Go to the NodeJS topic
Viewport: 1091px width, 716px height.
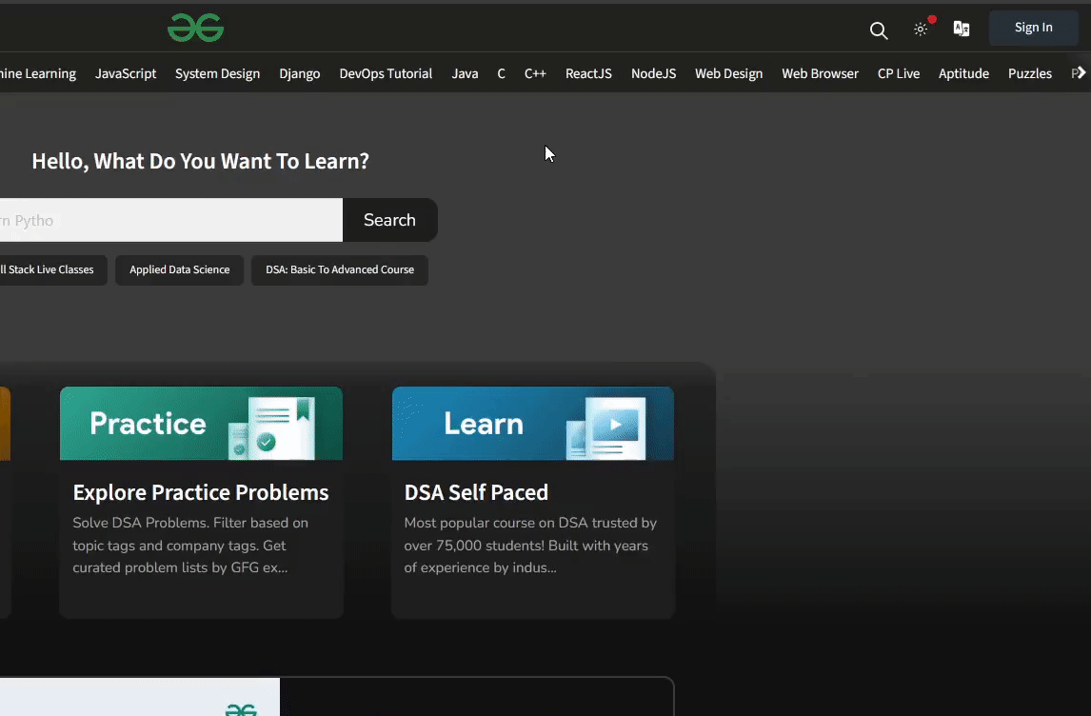pyautogui.click(x=653, y=73)
